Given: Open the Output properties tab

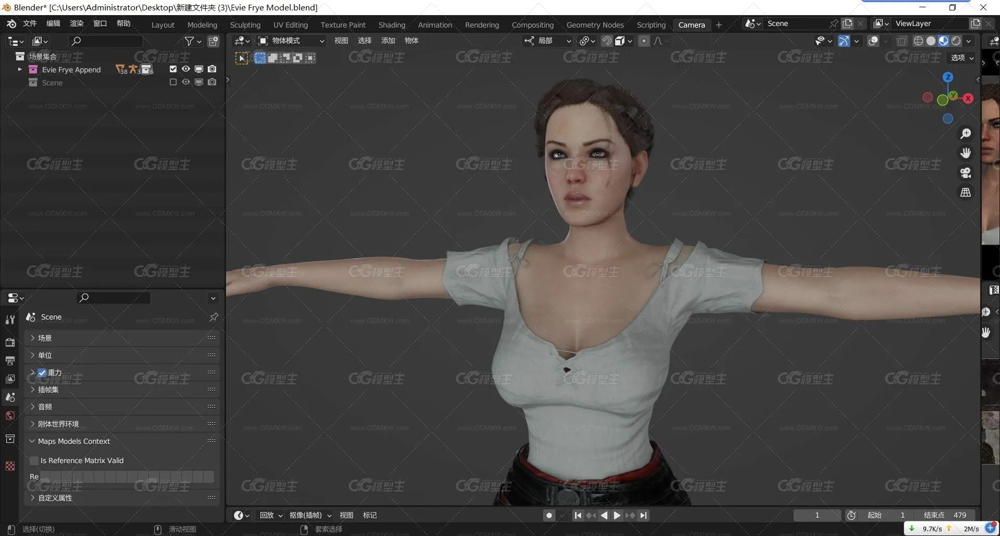Looking at the screenshot, I should pos(10,361).
